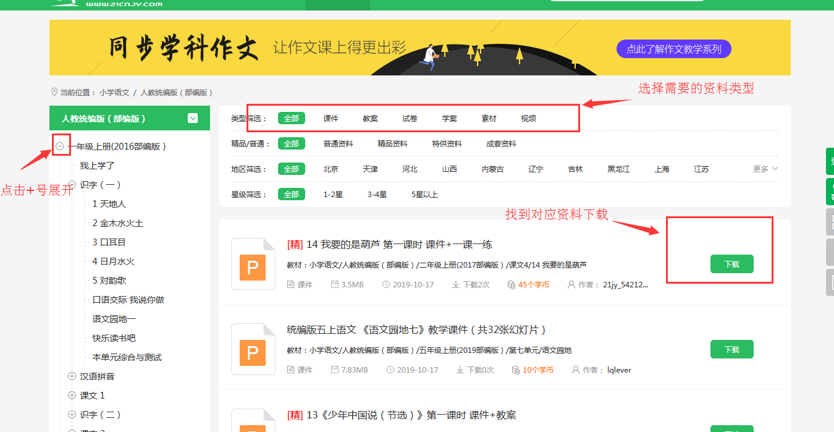Open the 人教统编版 textbook version dropdown
834x432 pixels.
pyautogui.click(x=193, y=118)
